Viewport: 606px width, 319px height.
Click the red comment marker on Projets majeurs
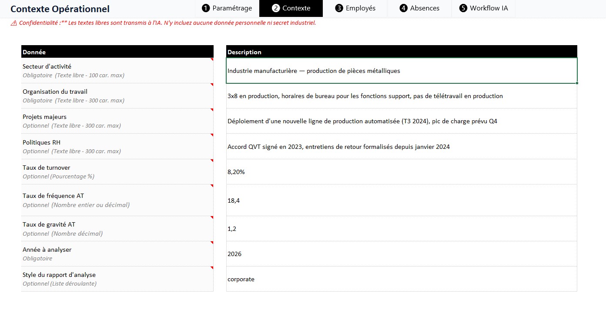click(x=212, y=110)
